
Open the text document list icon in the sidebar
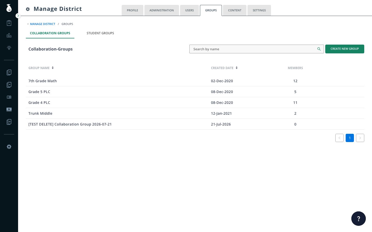tap(9, 122)
